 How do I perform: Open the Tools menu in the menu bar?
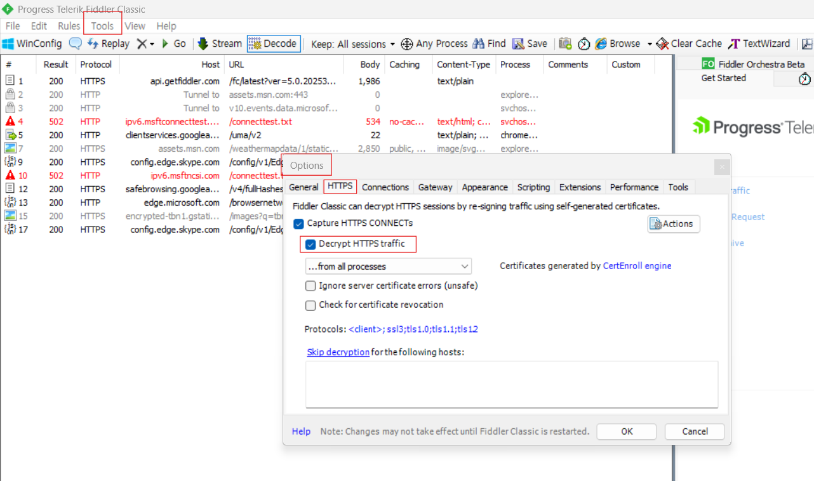point(102,26)
